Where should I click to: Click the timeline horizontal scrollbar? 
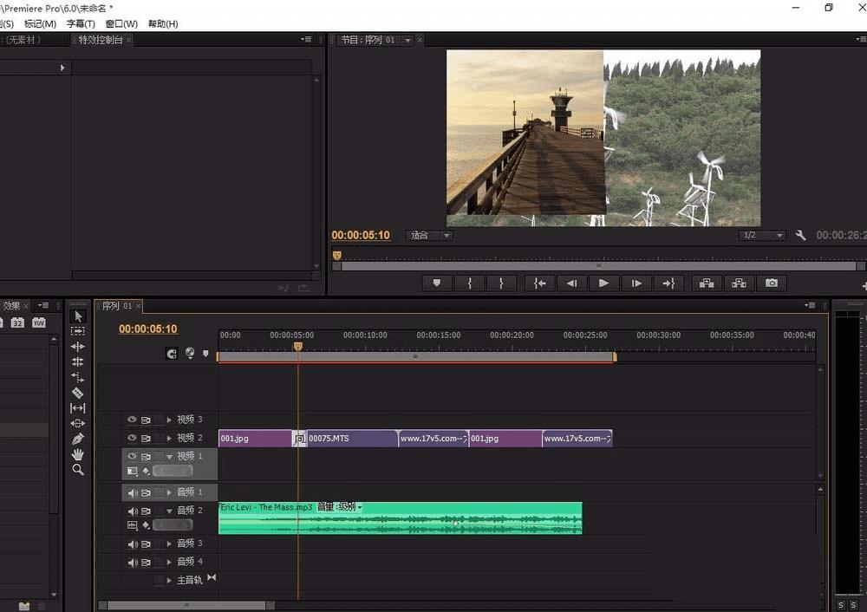(186, 605)
